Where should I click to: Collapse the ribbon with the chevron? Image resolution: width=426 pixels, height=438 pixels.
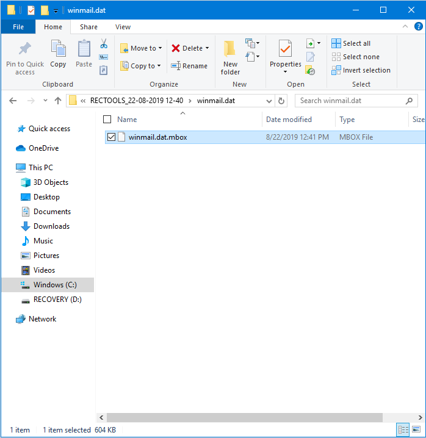[x=405, y=26]
